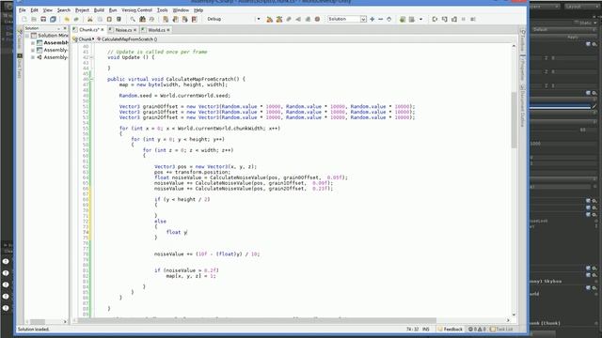Click the Pause debug icon

pyautogui.click(x=464, y=19)
